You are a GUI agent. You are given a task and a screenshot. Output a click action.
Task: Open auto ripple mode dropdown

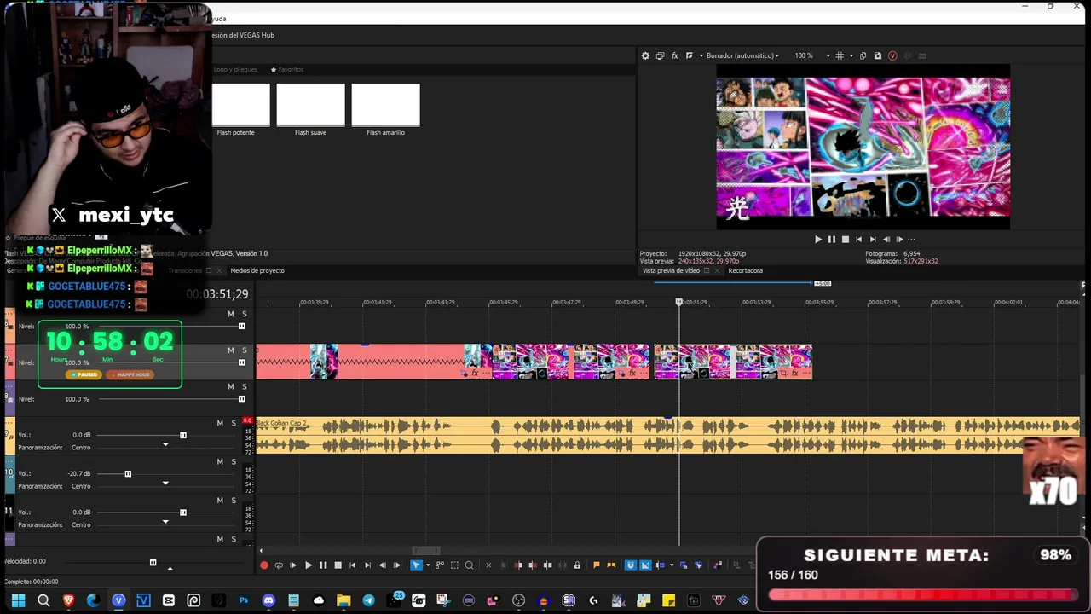(x=671, y=565)
